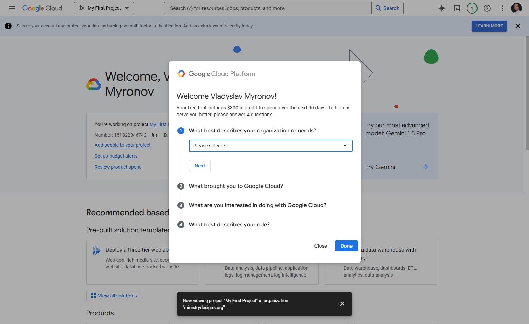The width and height of the screenshot is (529, 324).
Task: Open notifications badge showing 1
Action: click(x=472, y=8)
